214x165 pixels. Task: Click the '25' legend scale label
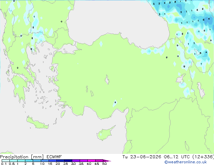(x=65, y=164)
